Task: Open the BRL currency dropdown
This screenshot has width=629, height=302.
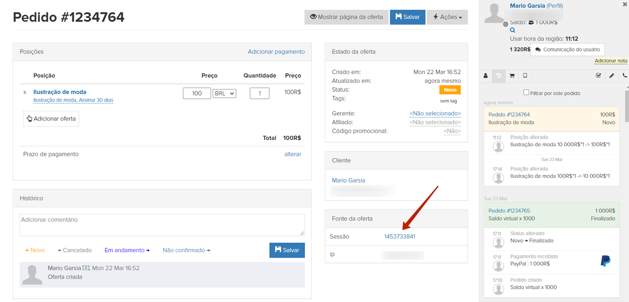Action: [224, 93]
